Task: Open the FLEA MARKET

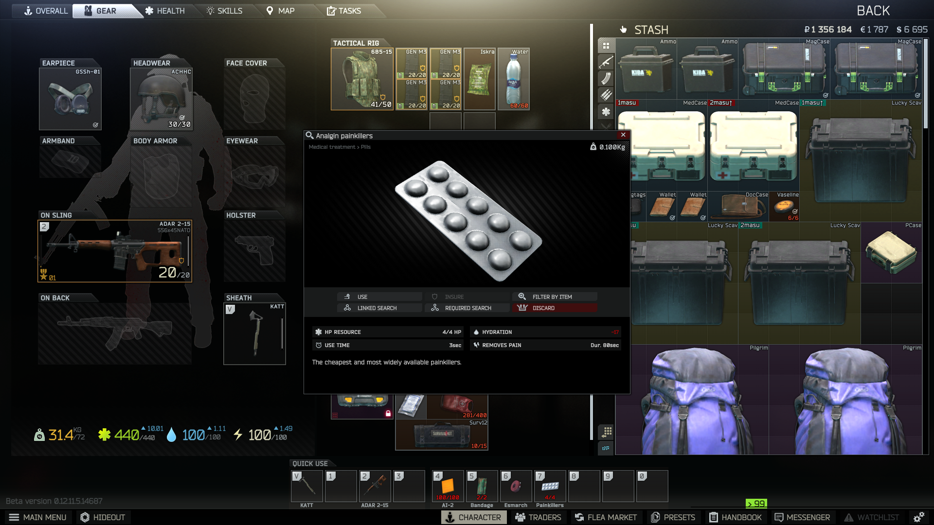Action: 606,517
